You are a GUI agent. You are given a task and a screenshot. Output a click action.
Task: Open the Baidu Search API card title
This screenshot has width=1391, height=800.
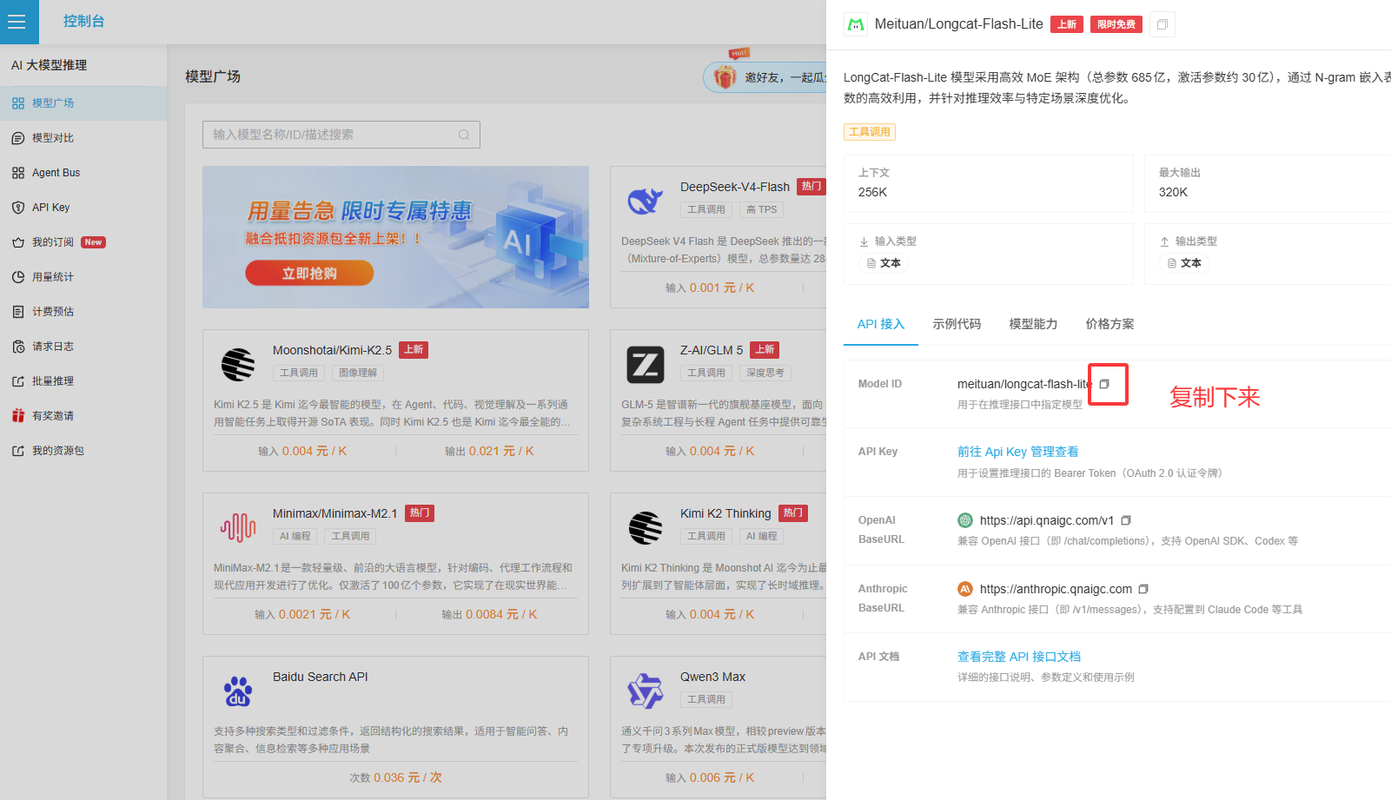point(320,677)
